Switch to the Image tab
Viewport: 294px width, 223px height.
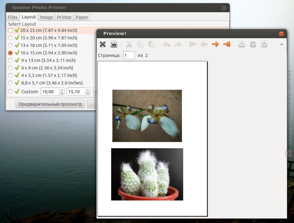tap(46, 17)
